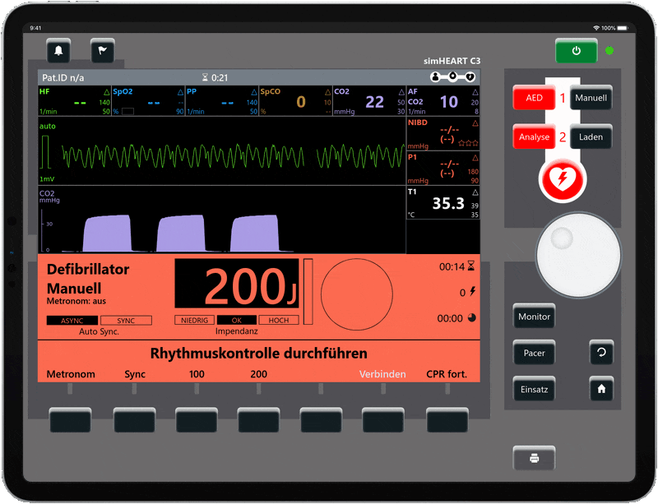This screenshot has height=504, width=658.
Task: Tap the iPad battery indicator
Action: pyautogui.click(x=623, y=28)
